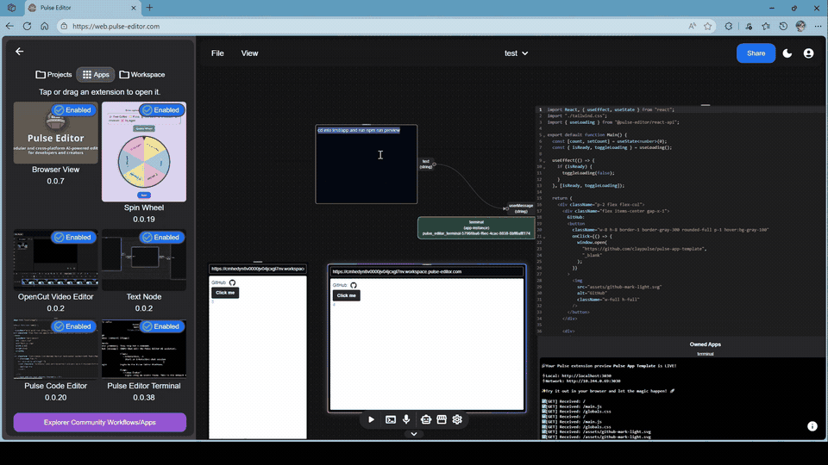This screenshot has width=828, height=465.
Task: Switch to the Projects tab
Action: point(53,74)
